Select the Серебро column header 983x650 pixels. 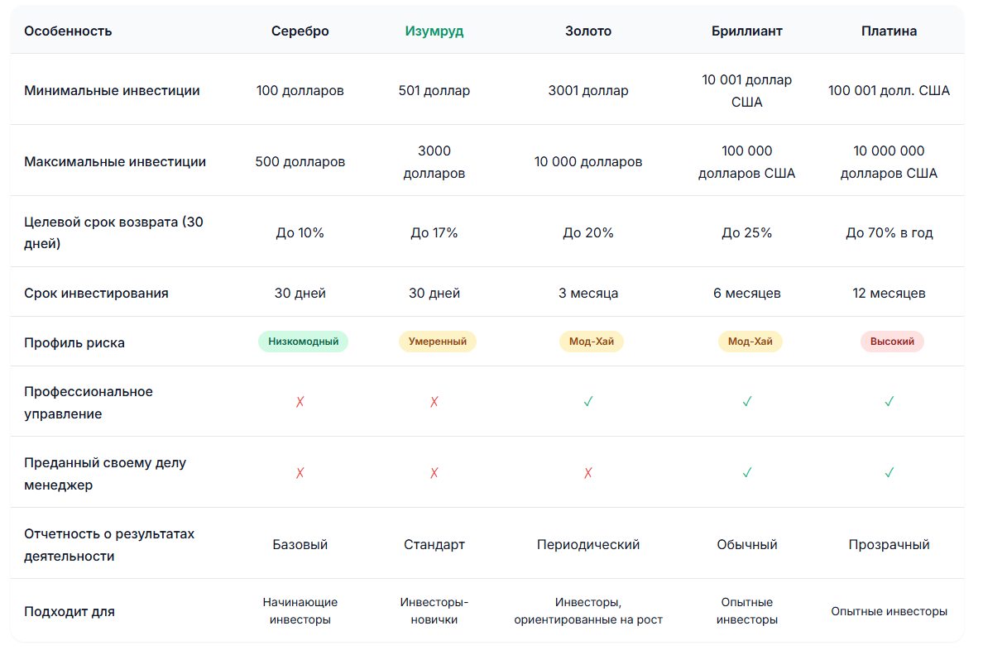click(x=300, y=31)
